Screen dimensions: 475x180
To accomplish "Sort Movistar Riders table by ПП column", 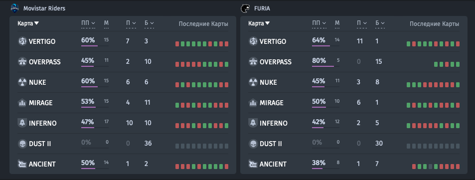I will (x=88, y=23).
